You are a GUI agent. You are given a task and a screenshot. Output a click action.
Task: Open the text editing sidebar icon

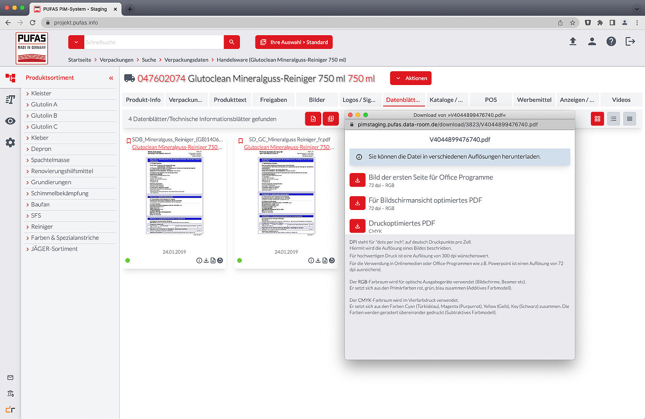10,100
